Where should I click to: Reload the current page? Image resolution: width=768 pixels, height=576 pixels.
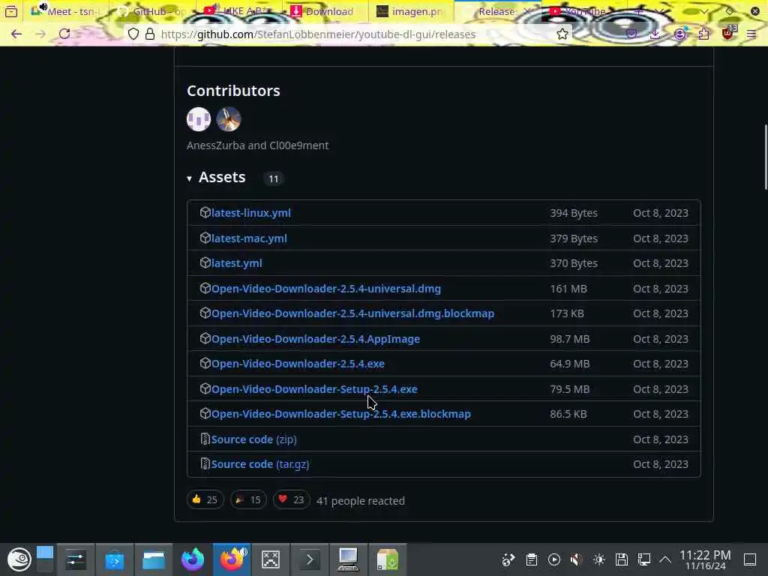64,34
